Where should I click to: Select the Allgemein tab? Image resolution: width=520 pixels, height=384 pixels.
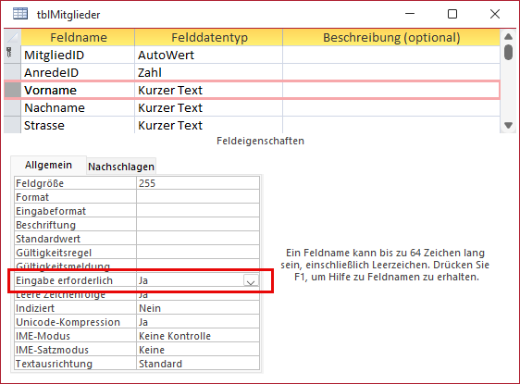tap(48, 165)
